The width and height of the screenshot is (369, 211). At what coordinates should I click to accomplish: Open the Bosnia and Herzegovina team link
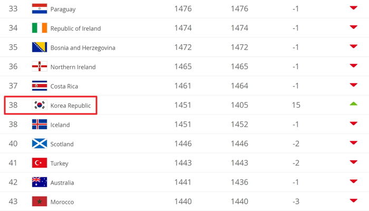tap(83, 48)
